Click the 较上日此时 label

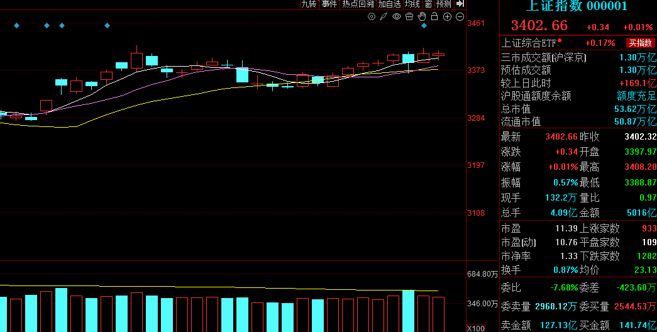(x=526, y=84)
